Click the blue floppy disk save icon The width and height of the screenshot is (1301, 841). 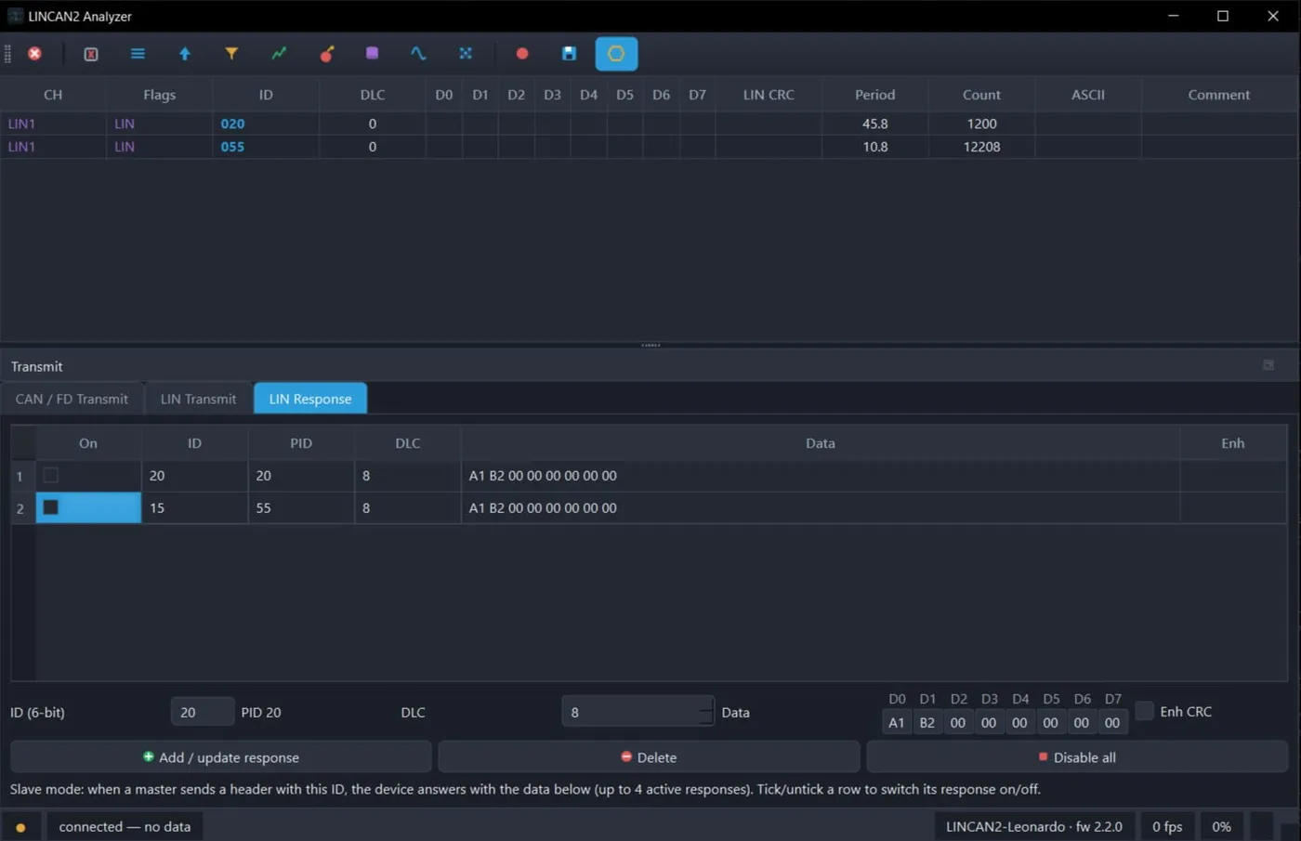click(x=570, y=54)
